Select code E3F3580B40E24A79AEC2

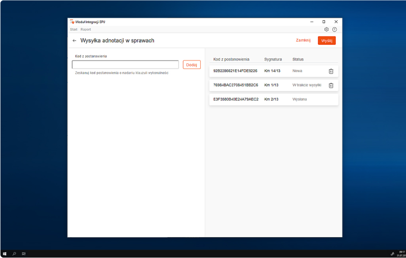236,99
